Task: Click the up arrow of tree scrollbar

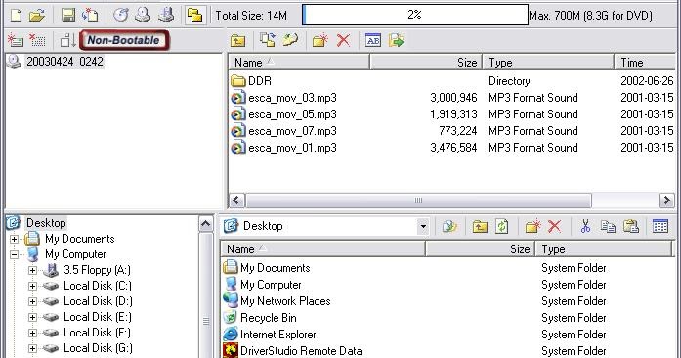Action: coord(206,224)
